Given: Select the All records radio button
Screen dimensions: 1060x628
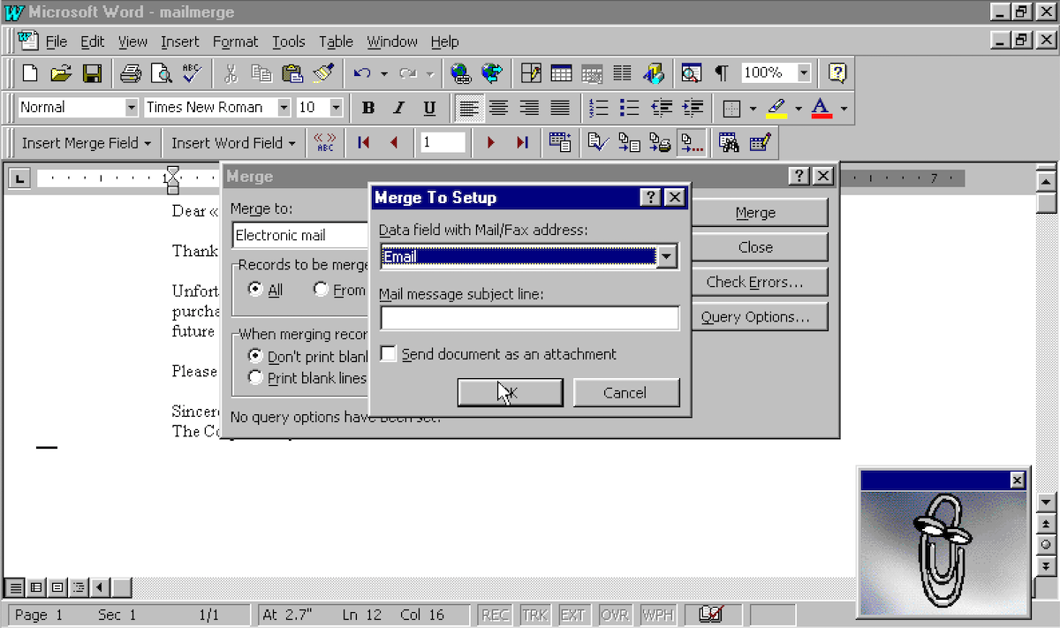Looking at the screenshot, I should (x=255, y=290).
